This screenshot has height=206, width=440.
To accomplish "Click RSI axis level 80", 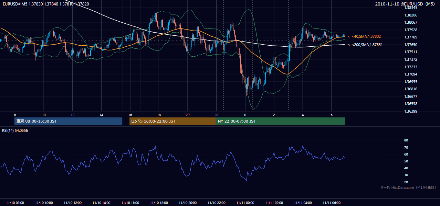I will coord(406,140).
